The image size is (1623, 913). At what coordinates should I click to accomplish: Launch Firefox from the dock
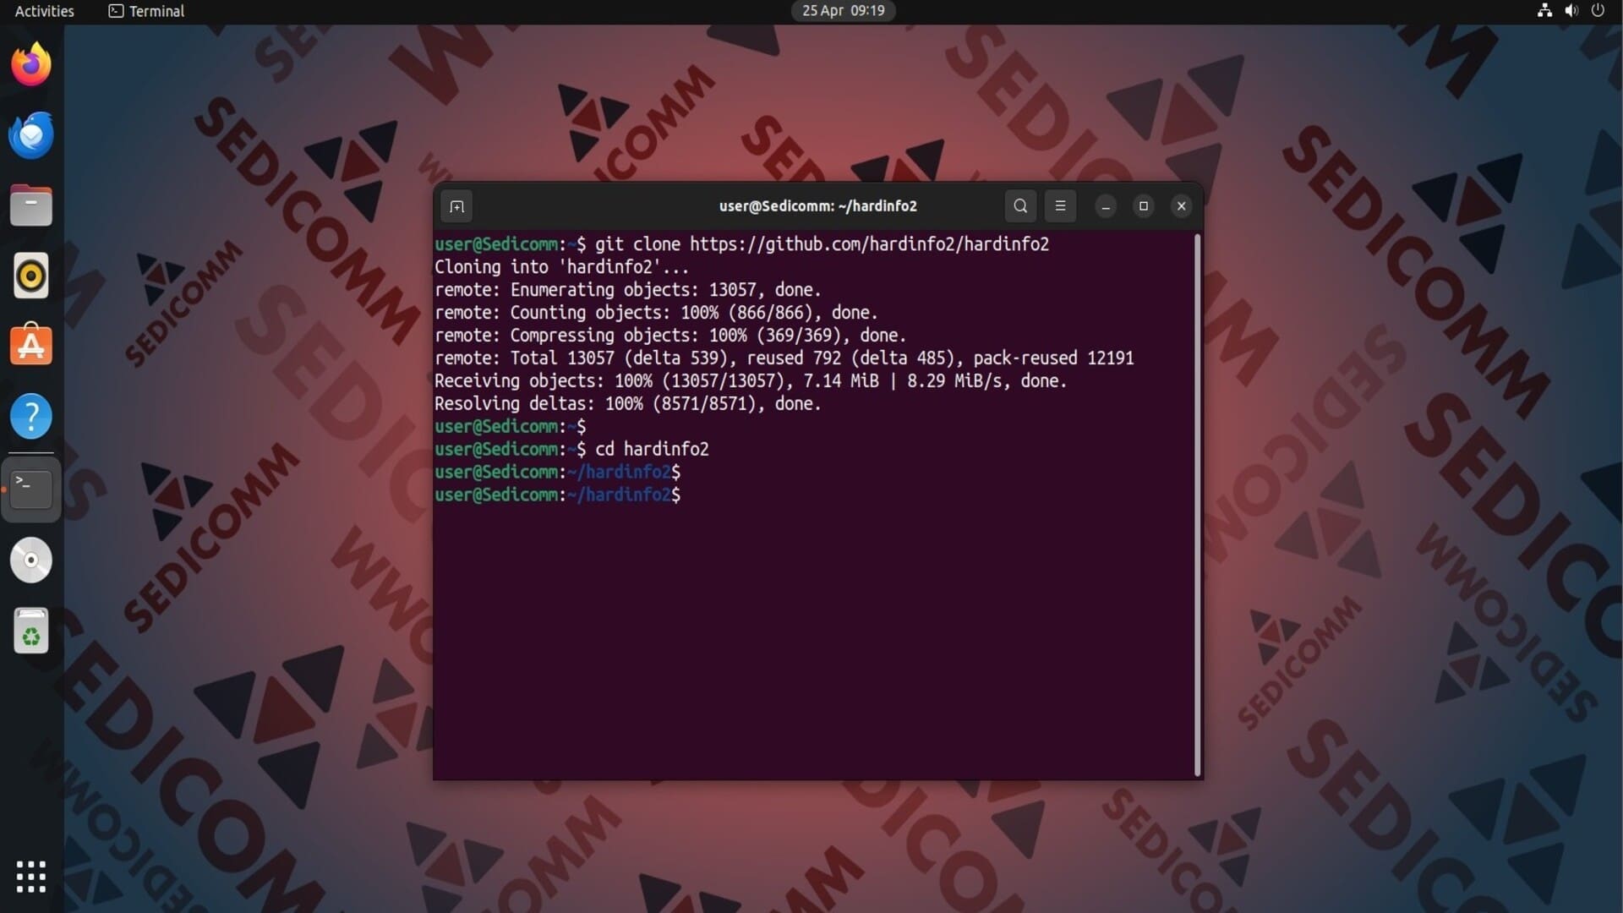pos(31,65)
